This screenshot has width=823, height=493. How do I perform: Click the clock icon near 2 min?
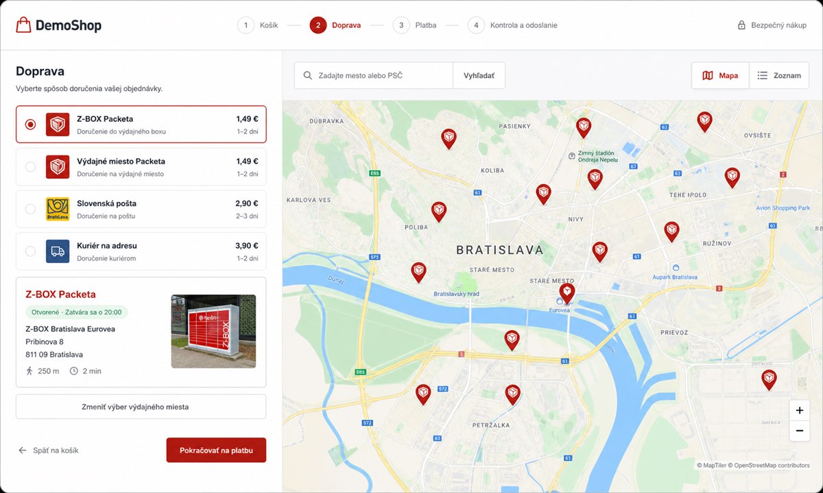(x=74, y=371)
